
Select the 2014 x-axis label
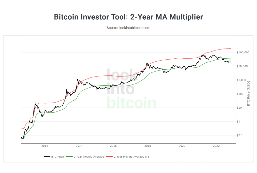(x=79, y=146)
